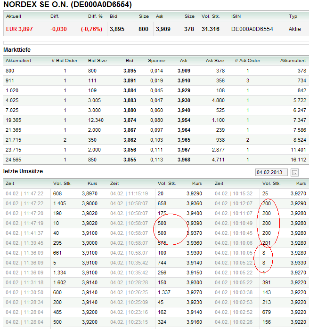Click bid size '3.005' cell
Image resolution: width=309 pixels, height=329 pixels.
94,100
